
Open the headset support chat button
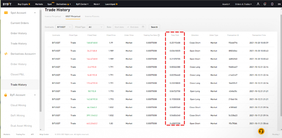pyautogui.click(x=261, y=131)
